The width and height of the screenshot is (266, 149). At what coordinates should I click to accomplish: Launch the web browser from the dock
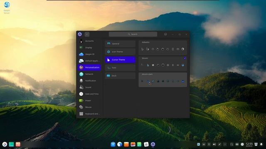pyautogui.click(x=120, y=144)
